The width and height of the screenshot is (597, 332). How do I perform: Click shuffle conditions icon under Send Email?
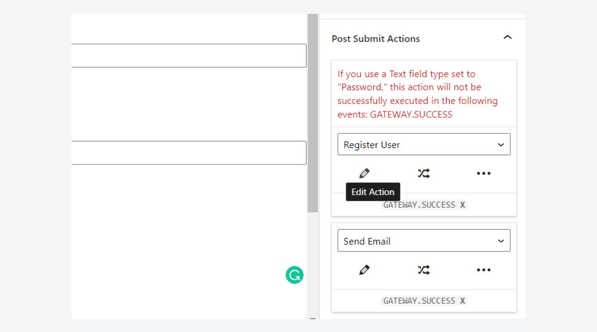pos(424,270)
